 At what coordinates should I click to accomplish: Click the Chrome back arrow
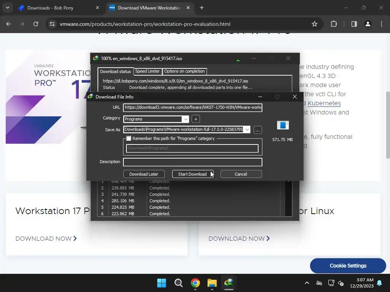(8, 24)
